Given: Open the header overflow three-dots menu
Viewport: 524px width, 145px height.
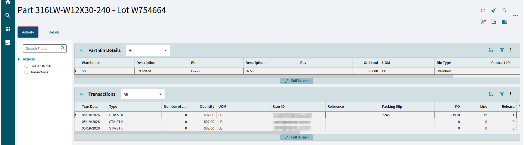Looking at the screenshot, I should pos(515,16).
